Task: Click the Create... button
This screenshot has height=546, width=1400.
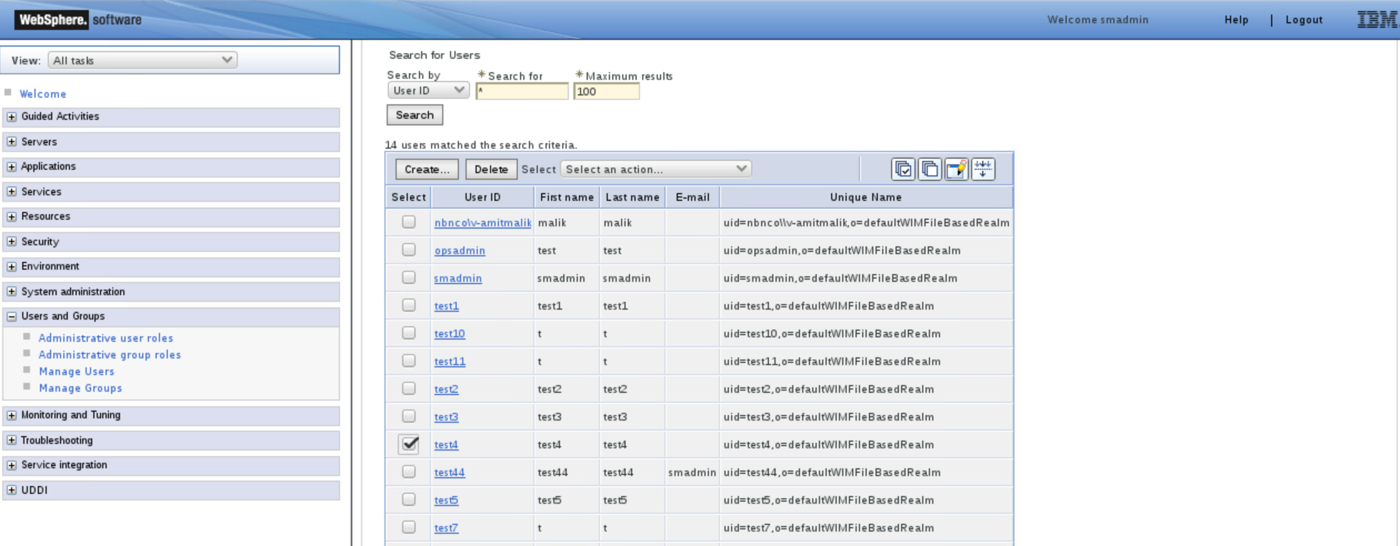Action: tap(427, 169)
